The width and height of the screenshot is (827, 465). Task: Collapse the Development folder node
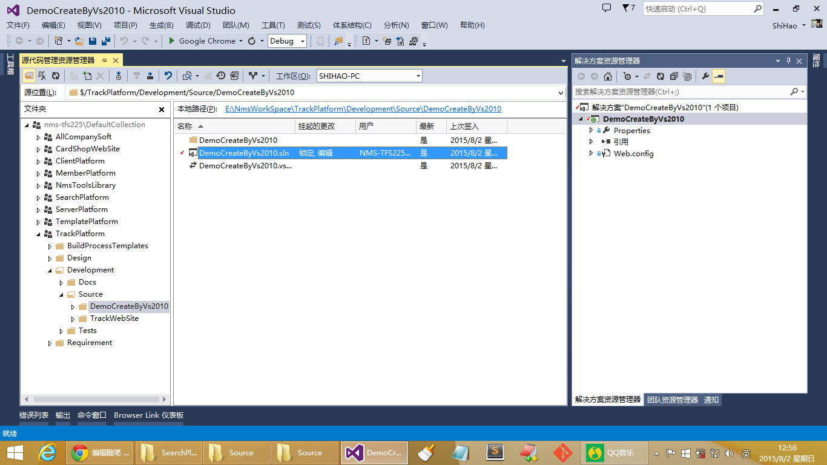click(x=50, y=270)
